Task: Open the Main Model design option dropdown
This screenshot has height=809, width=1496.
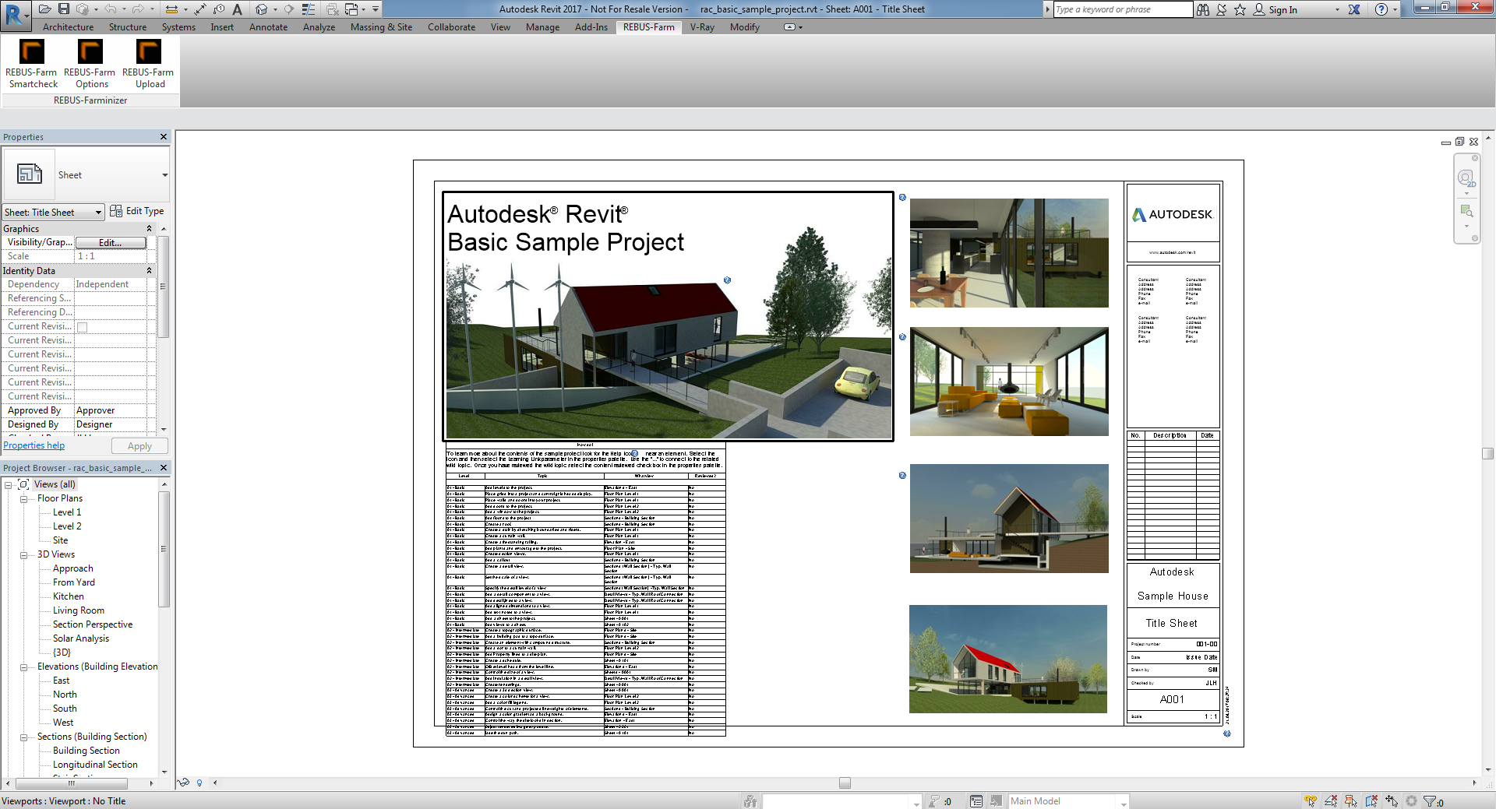Action: 1124,802
